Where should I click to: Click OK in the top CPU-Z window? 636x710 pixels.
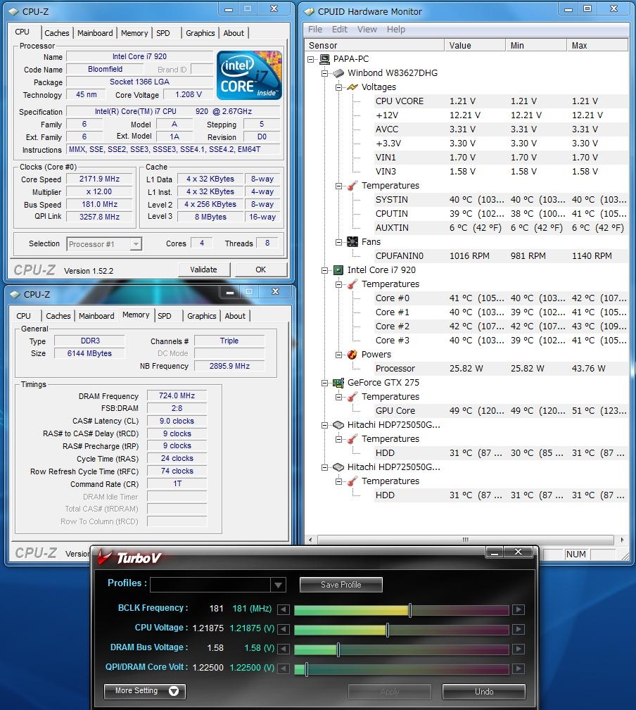pyautogui.click(x=261, y=270)
